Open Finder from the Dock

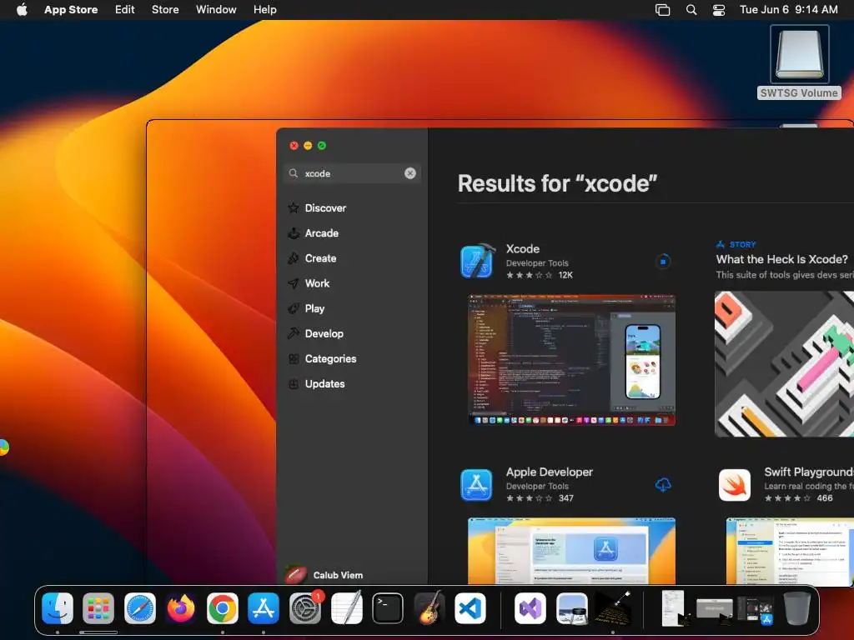(x=58, y=607)
